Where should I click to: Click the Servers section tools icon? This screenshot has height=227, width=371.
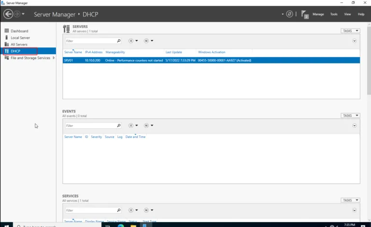(67, 29)
